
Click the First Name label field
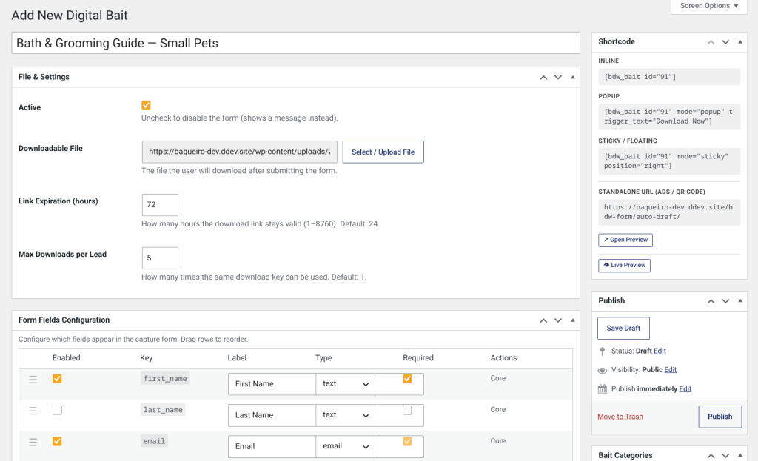pos(272,384)
